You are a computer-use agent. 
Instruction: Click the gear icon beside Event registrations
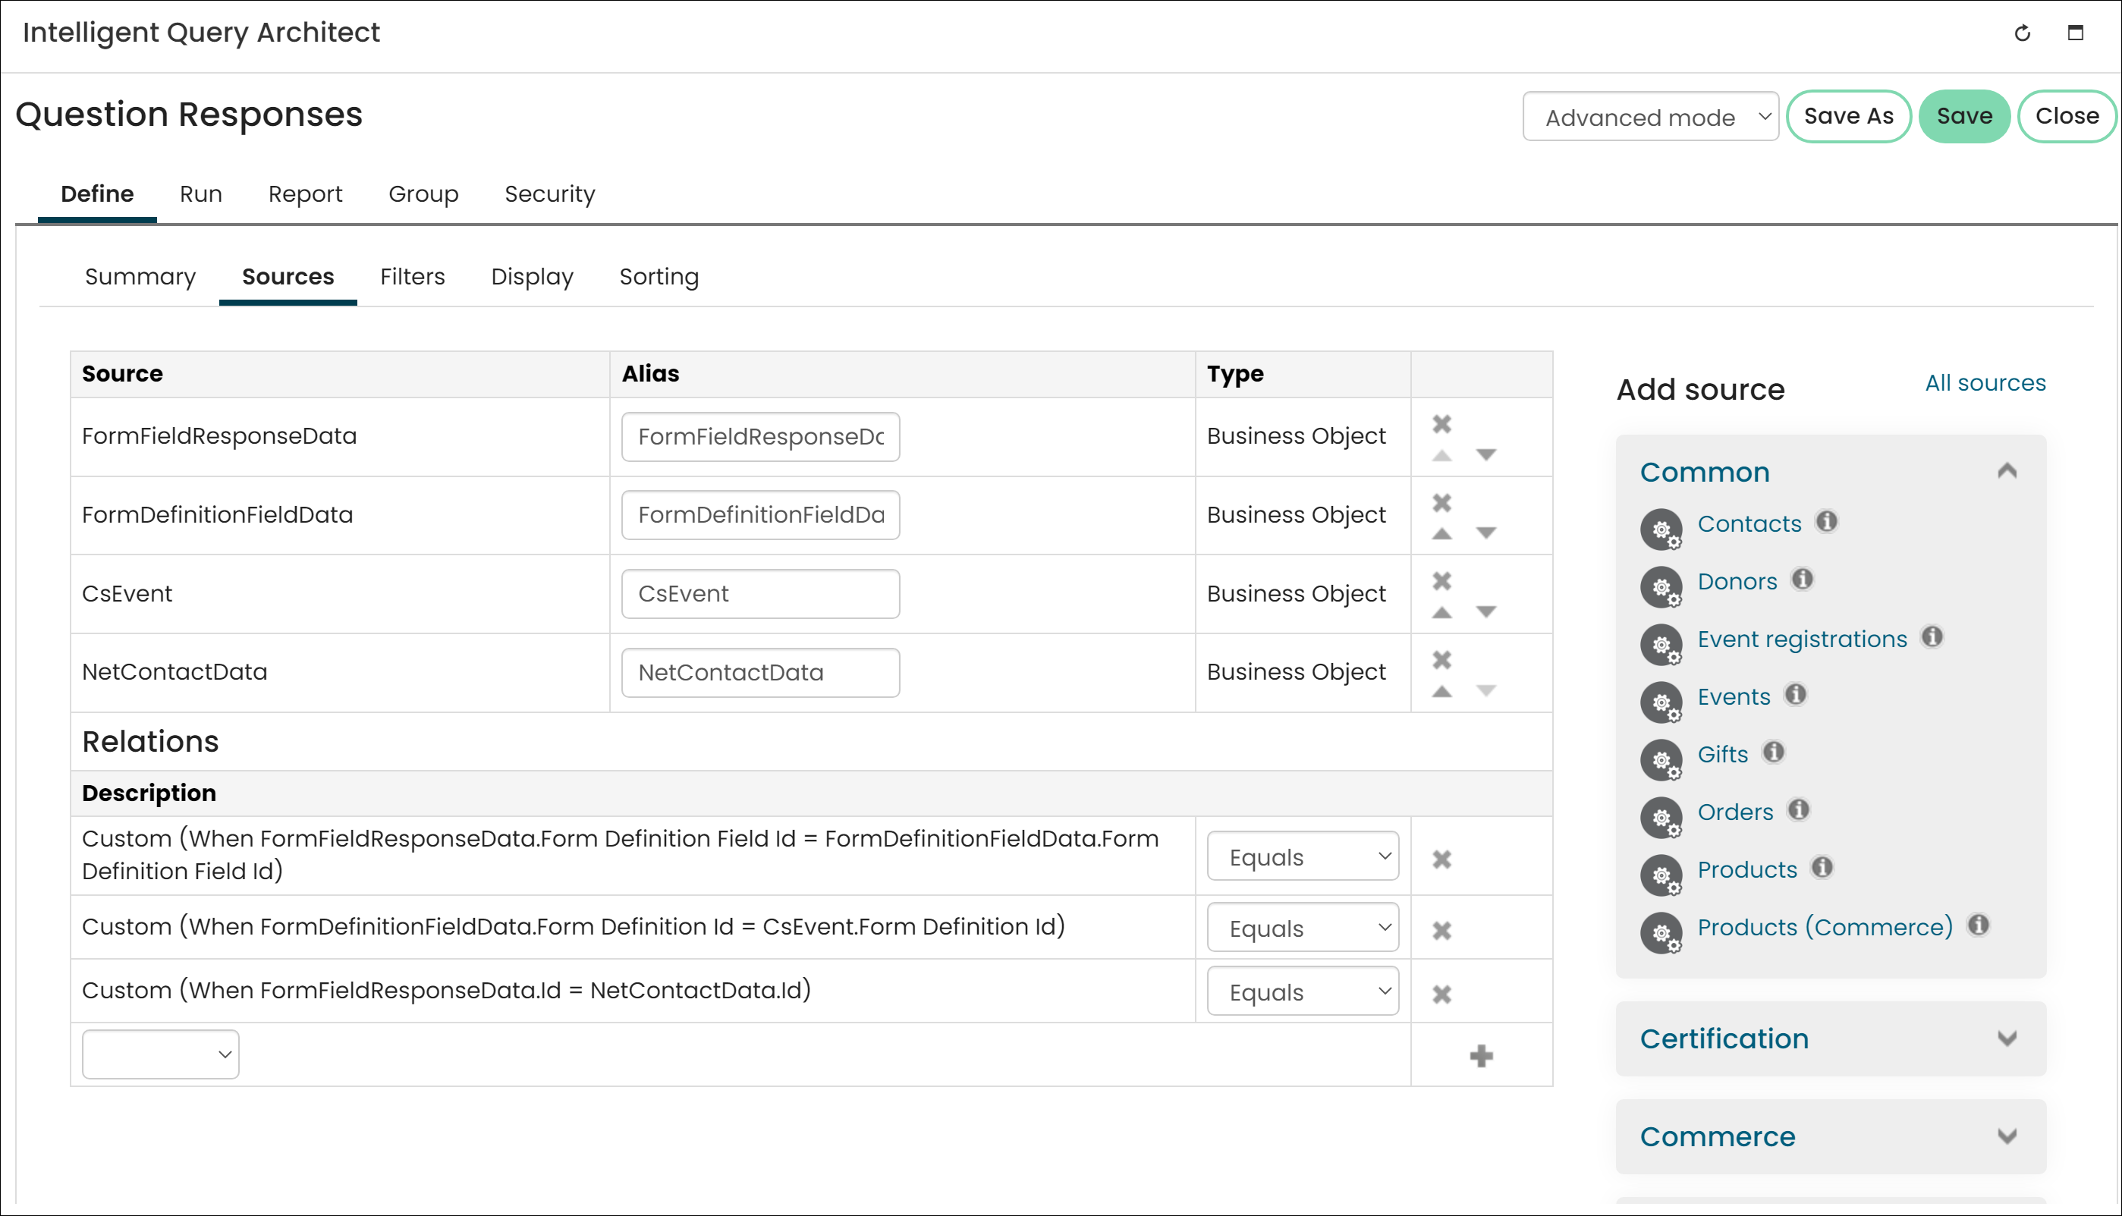click(1661, 644)
